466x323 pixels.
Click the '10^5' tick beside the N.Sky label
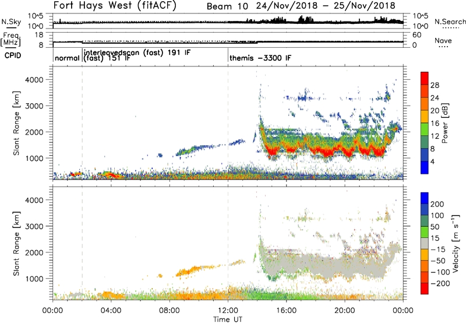click(36, 16)
